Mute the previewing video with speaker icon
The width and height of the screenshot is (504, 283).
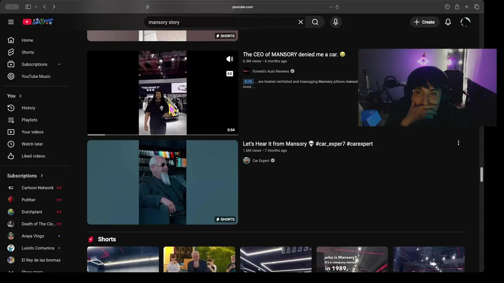[x=230, y=59]
